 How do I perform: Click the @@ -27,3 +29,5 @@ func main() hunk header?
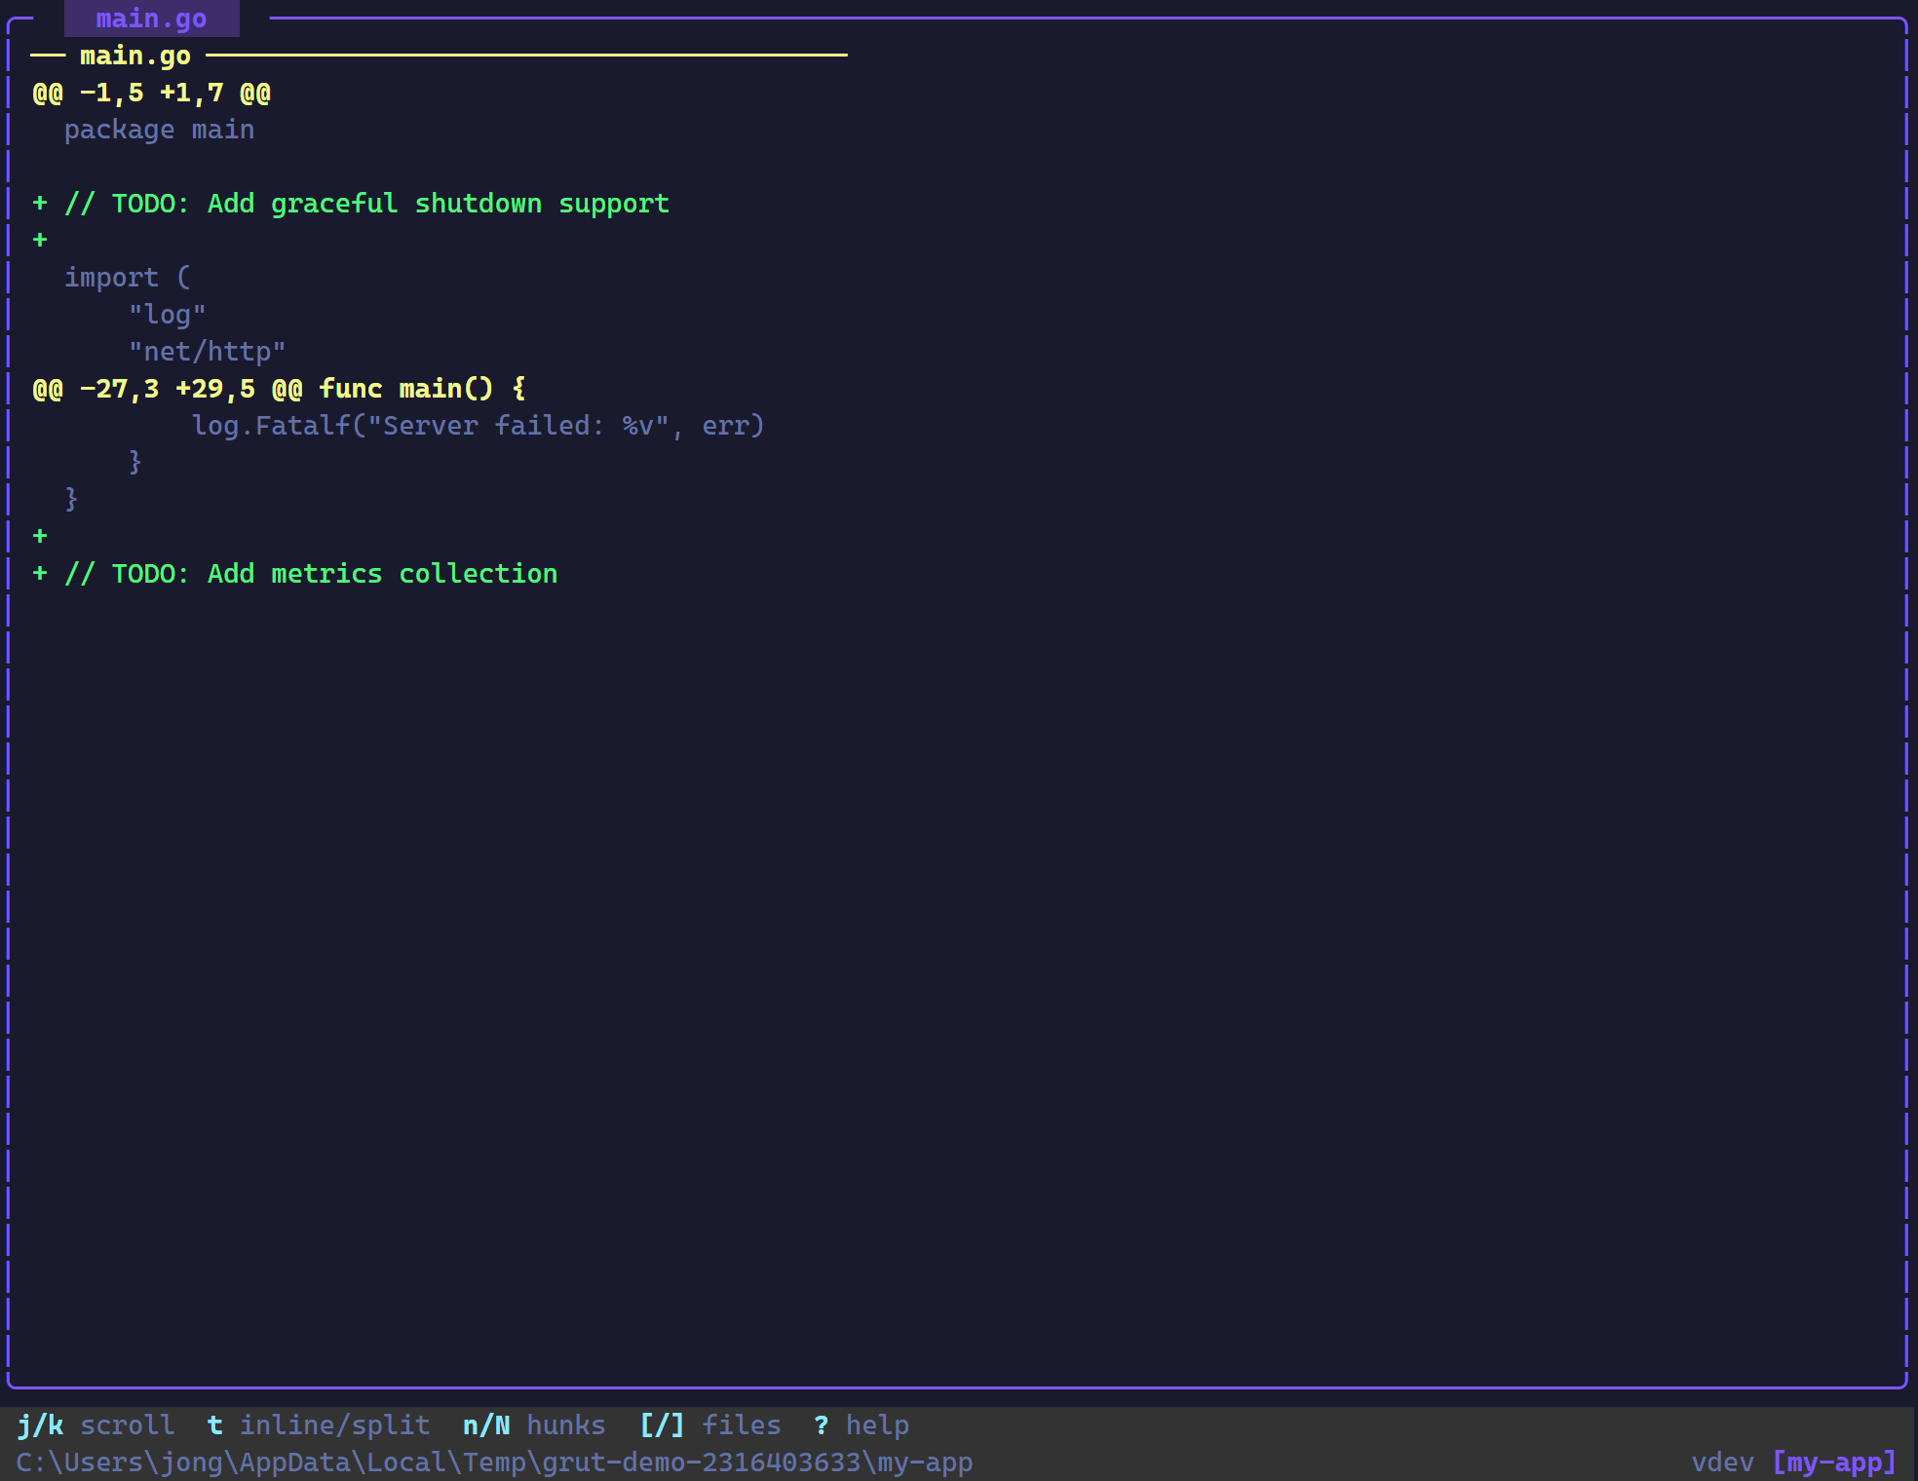click(x=279, y=388)
